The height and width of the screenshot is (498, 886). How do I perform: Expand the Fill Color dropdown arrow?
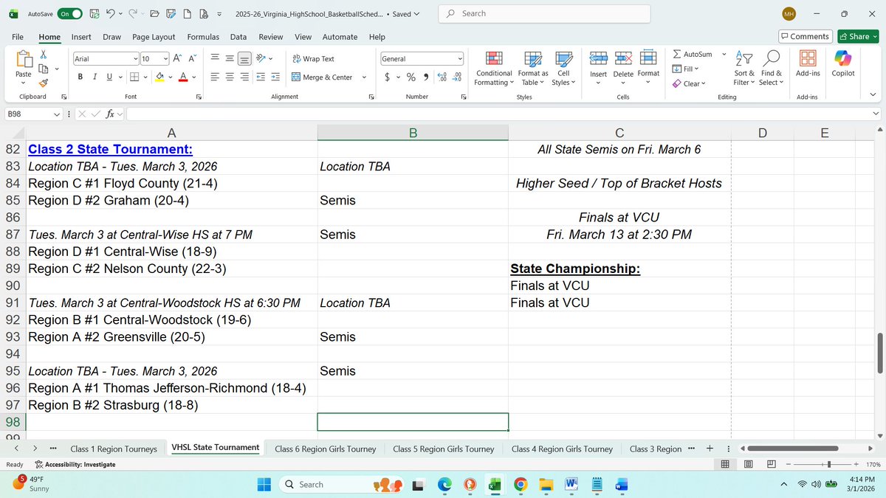pos(172,77)
